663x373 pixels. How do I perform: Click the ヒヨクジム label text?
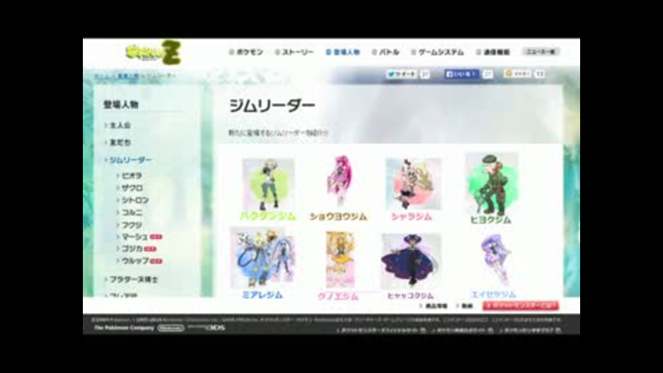(x=490, y=220)
